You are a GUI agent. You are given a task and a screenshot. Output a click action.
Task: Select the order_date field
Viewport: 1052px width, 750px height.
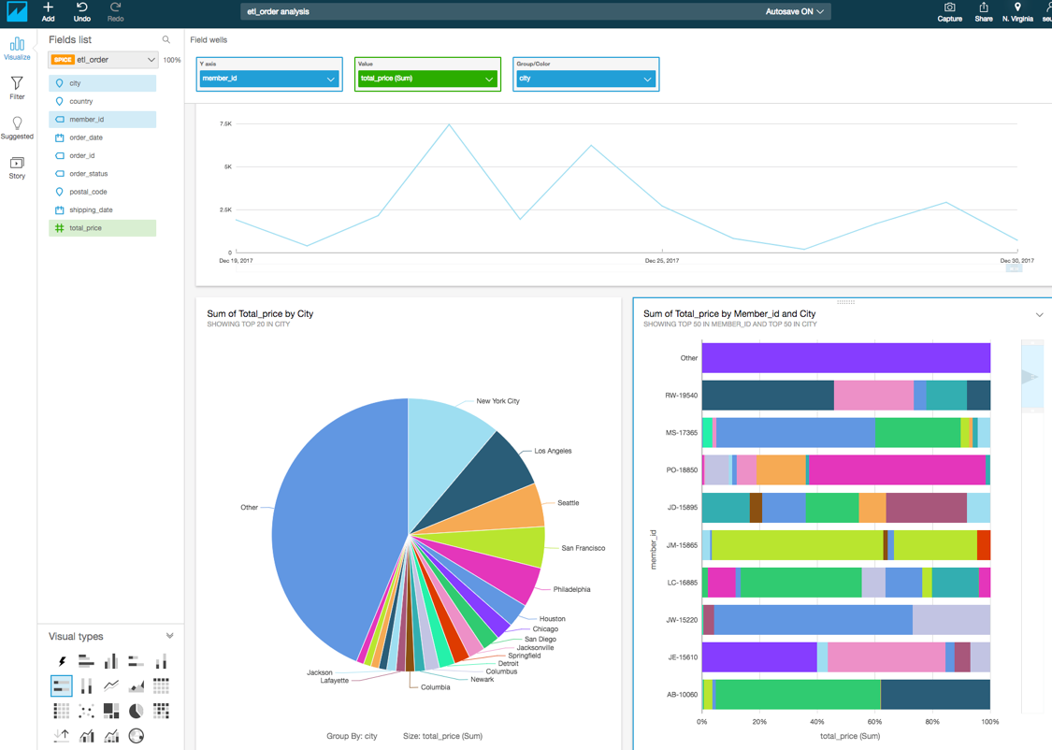pyautogui.click(x=103, y=137)
